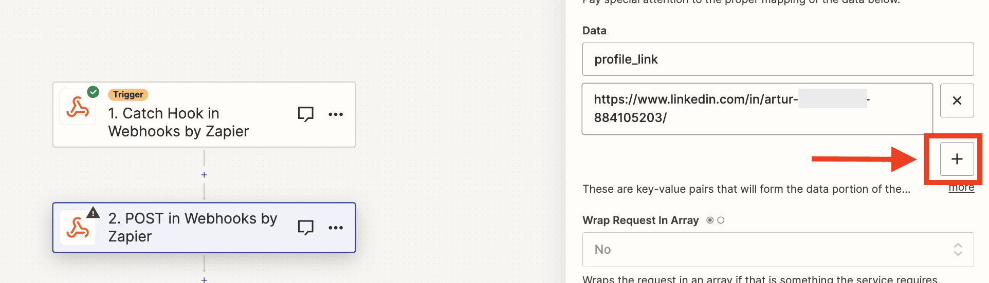Select the filled Wrap Request In Array radio
Screen dimensions: 989x283
coord(710,220)
